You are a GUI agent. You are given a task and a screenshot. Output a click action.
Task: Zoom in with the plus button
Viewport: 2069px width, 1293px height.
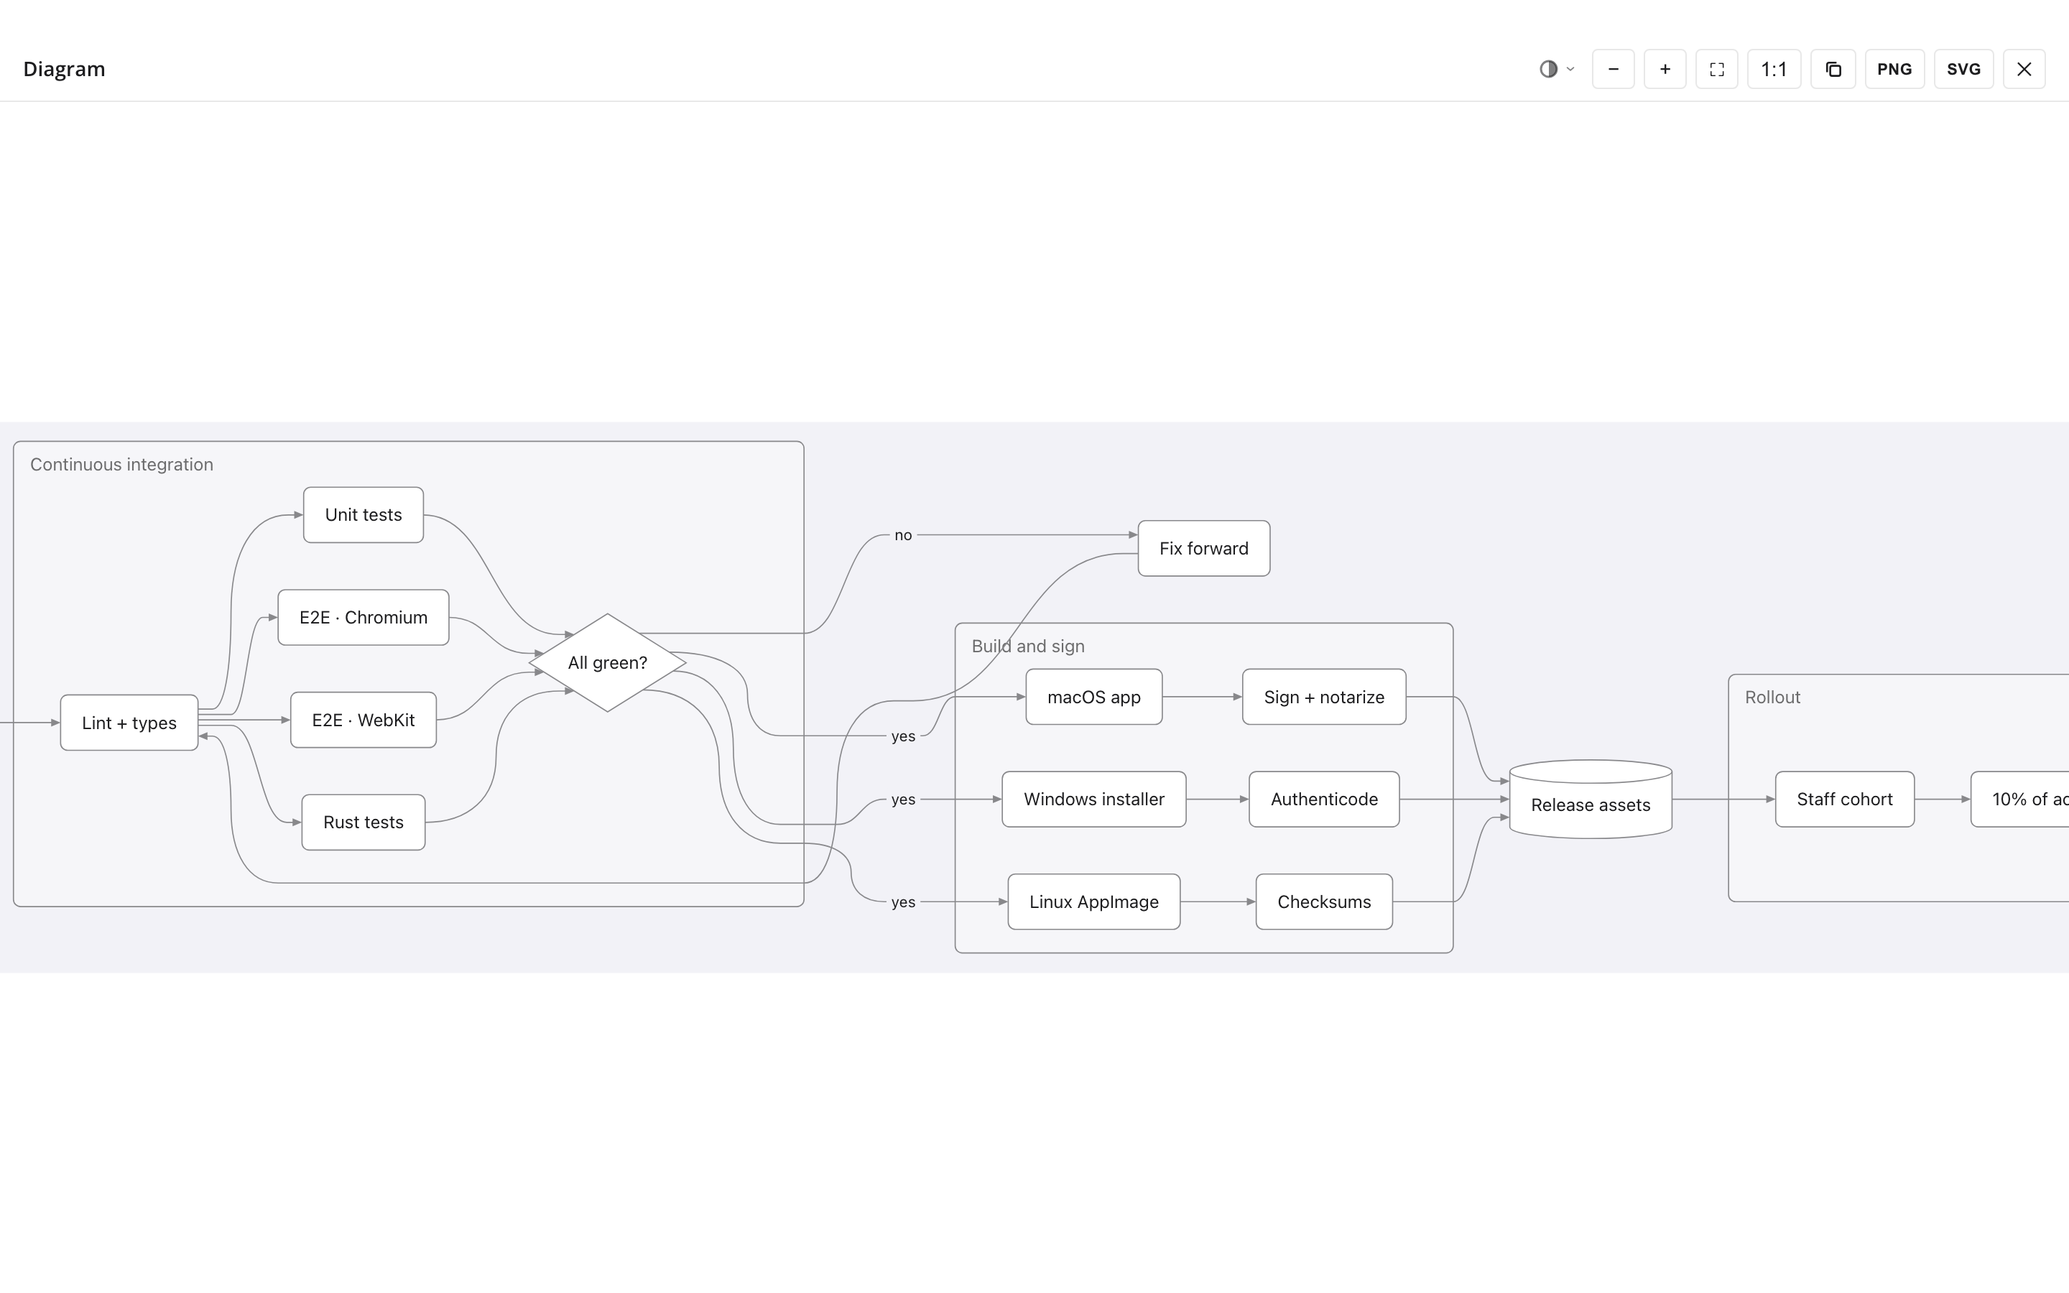point(1665,69)
